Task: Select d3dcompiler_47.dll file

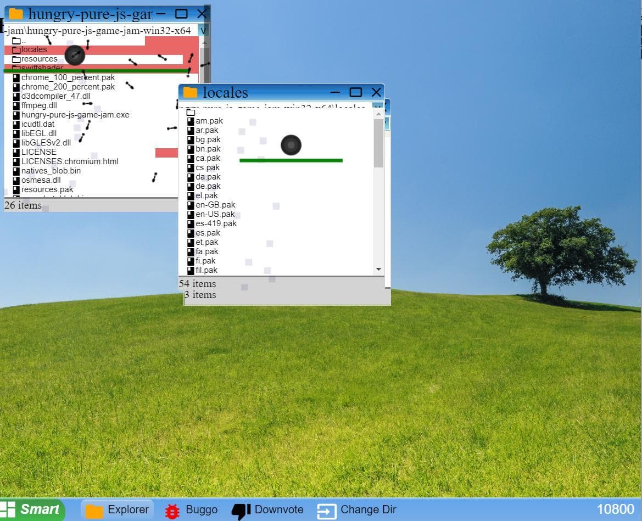Action: (52, 97)
